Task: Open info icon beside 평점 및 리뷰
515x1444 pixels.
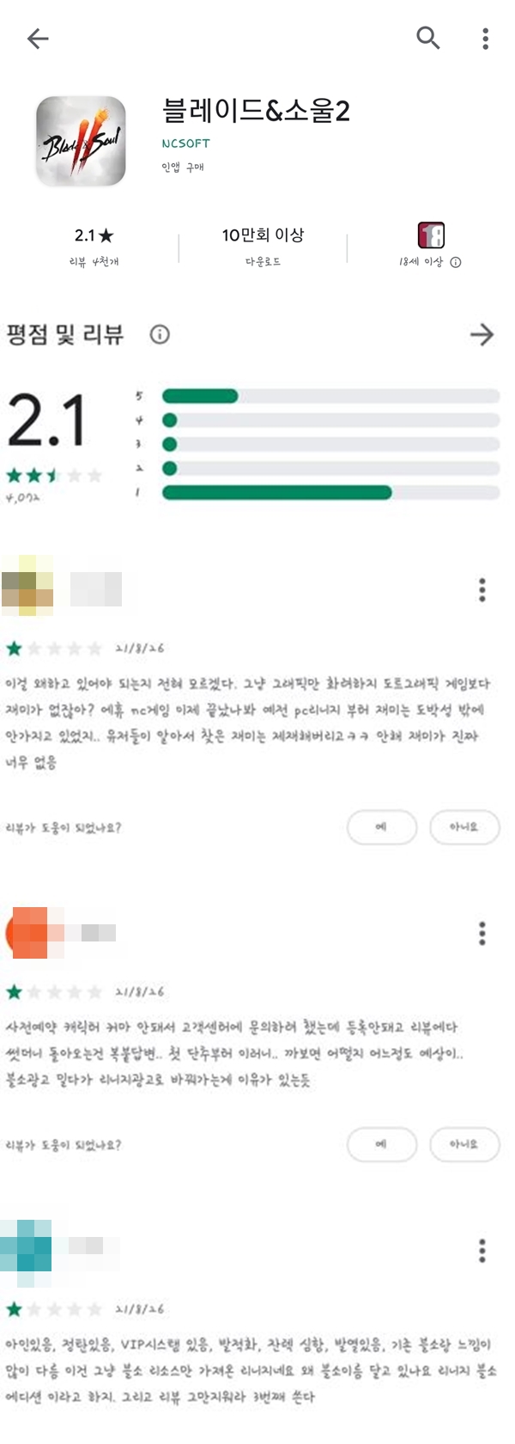Action: (160, 334)
